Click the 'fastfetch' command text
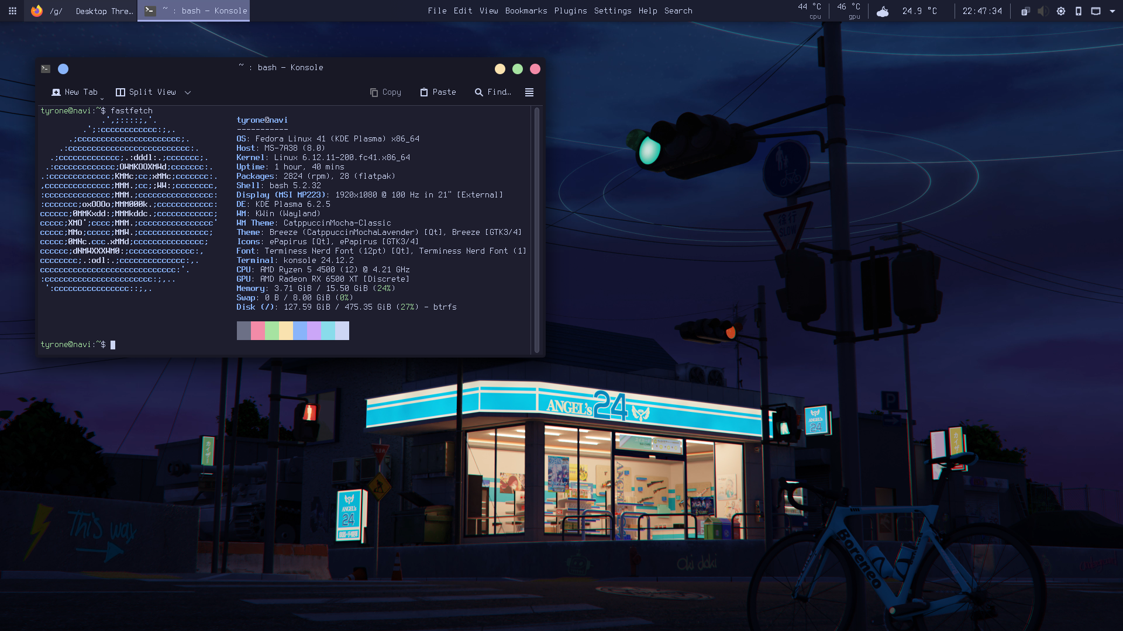This screenshot has width=1123, height=631. tap(132, 111)
